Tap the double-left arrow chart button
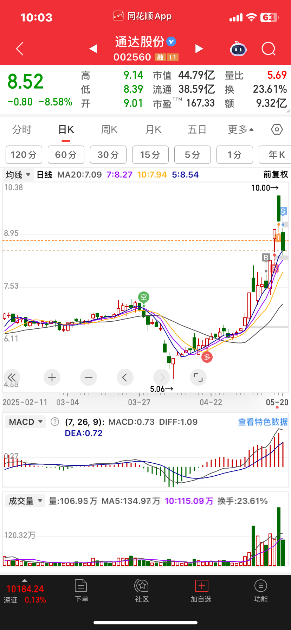The image size is (291, 630). 12,378
